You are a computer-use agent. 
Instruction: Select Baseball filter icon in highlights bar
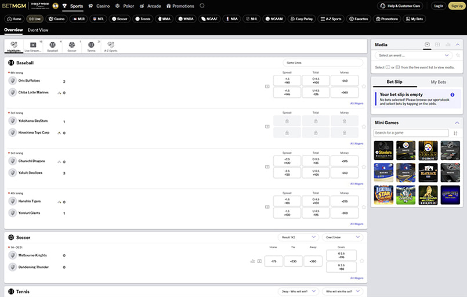coord(52,46)
